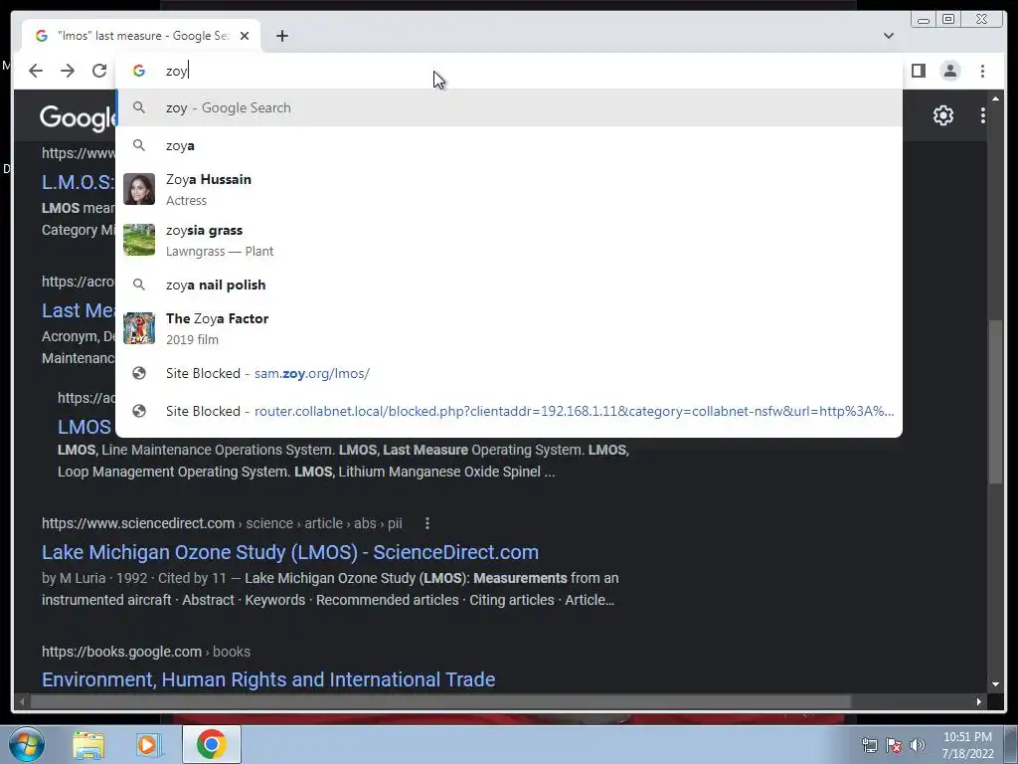Reload the page with the refresh icon
The height and width of the screenshot is (764, 1018).
pyautogui.click(x=99, y=71)
